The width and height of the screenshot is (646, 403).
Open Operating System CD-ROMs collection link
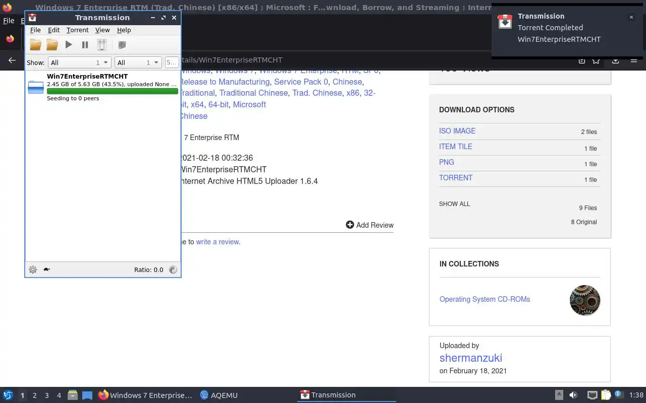coord(484,299)
